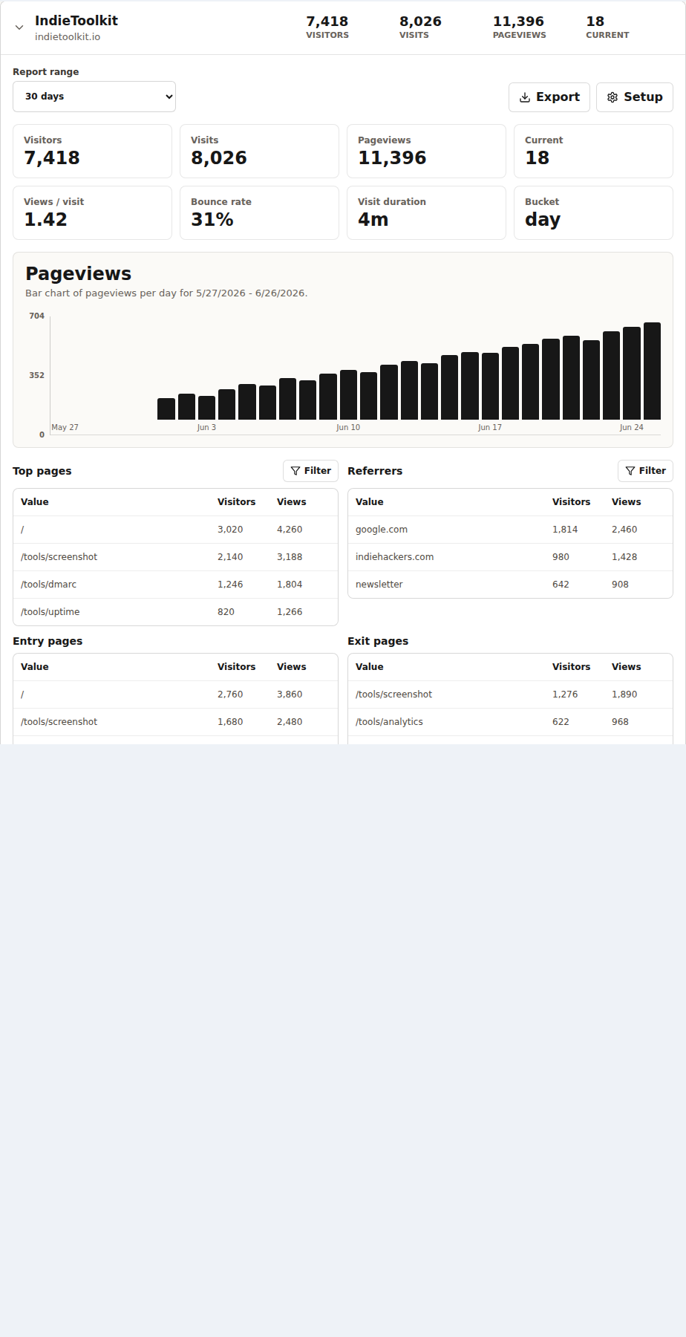The image size is (686, 1337).
Task: Click the download icon on Export
Action: pos(525,97)
